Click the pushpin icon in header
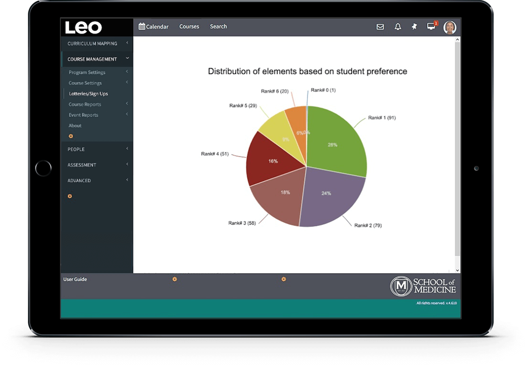 (414, 27)
